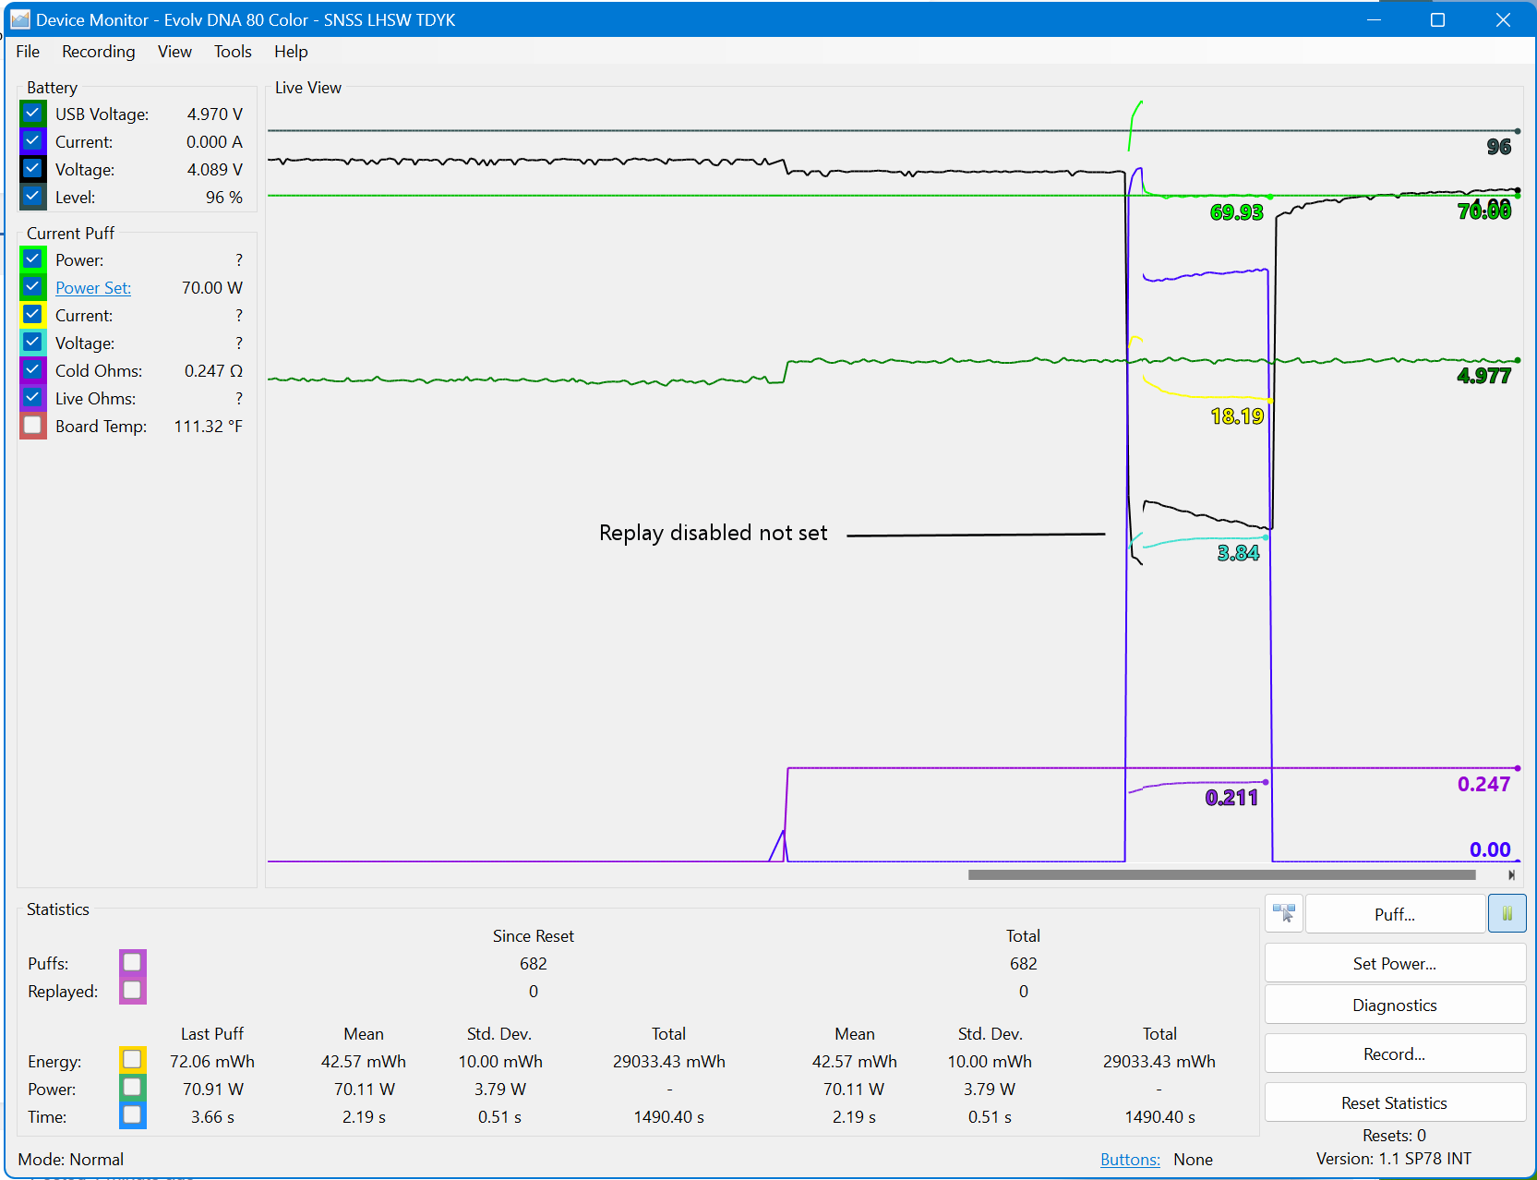
Task: Enable the Board Temp checkbox
Action: click(33, 426)
